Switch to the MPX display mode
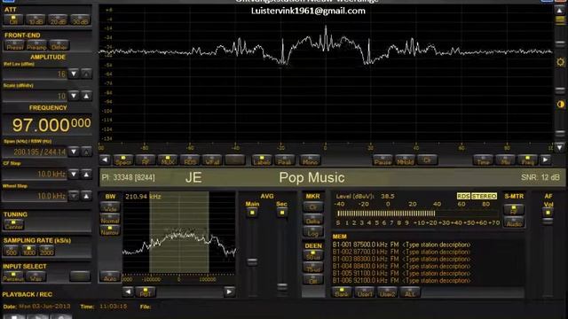The image size is (568, 319). coord(168,160)
